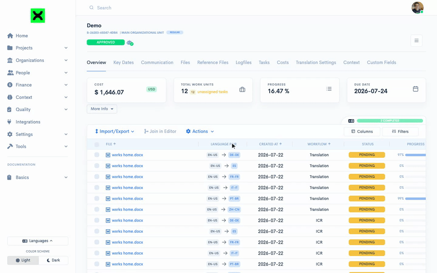Open the Translation Settings tab
Screen dimensions: 437x273
pyautogui.click(x=316, y=63)
